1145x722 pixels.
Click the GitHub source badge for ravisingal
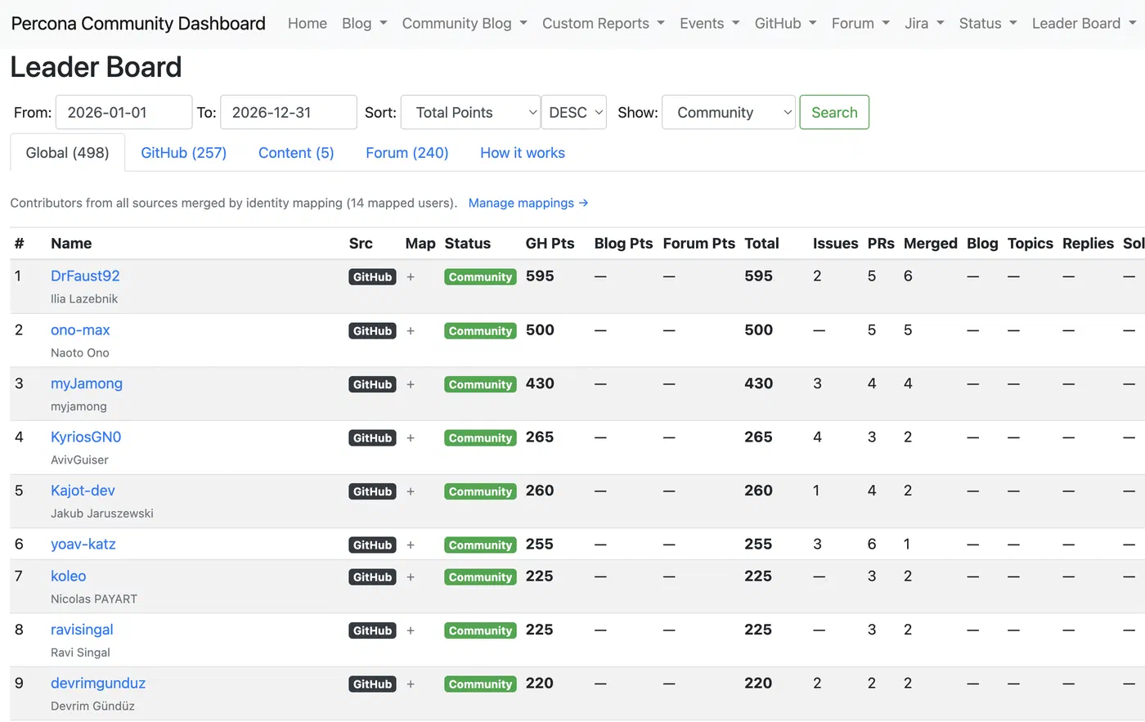(x=372, y=631)
